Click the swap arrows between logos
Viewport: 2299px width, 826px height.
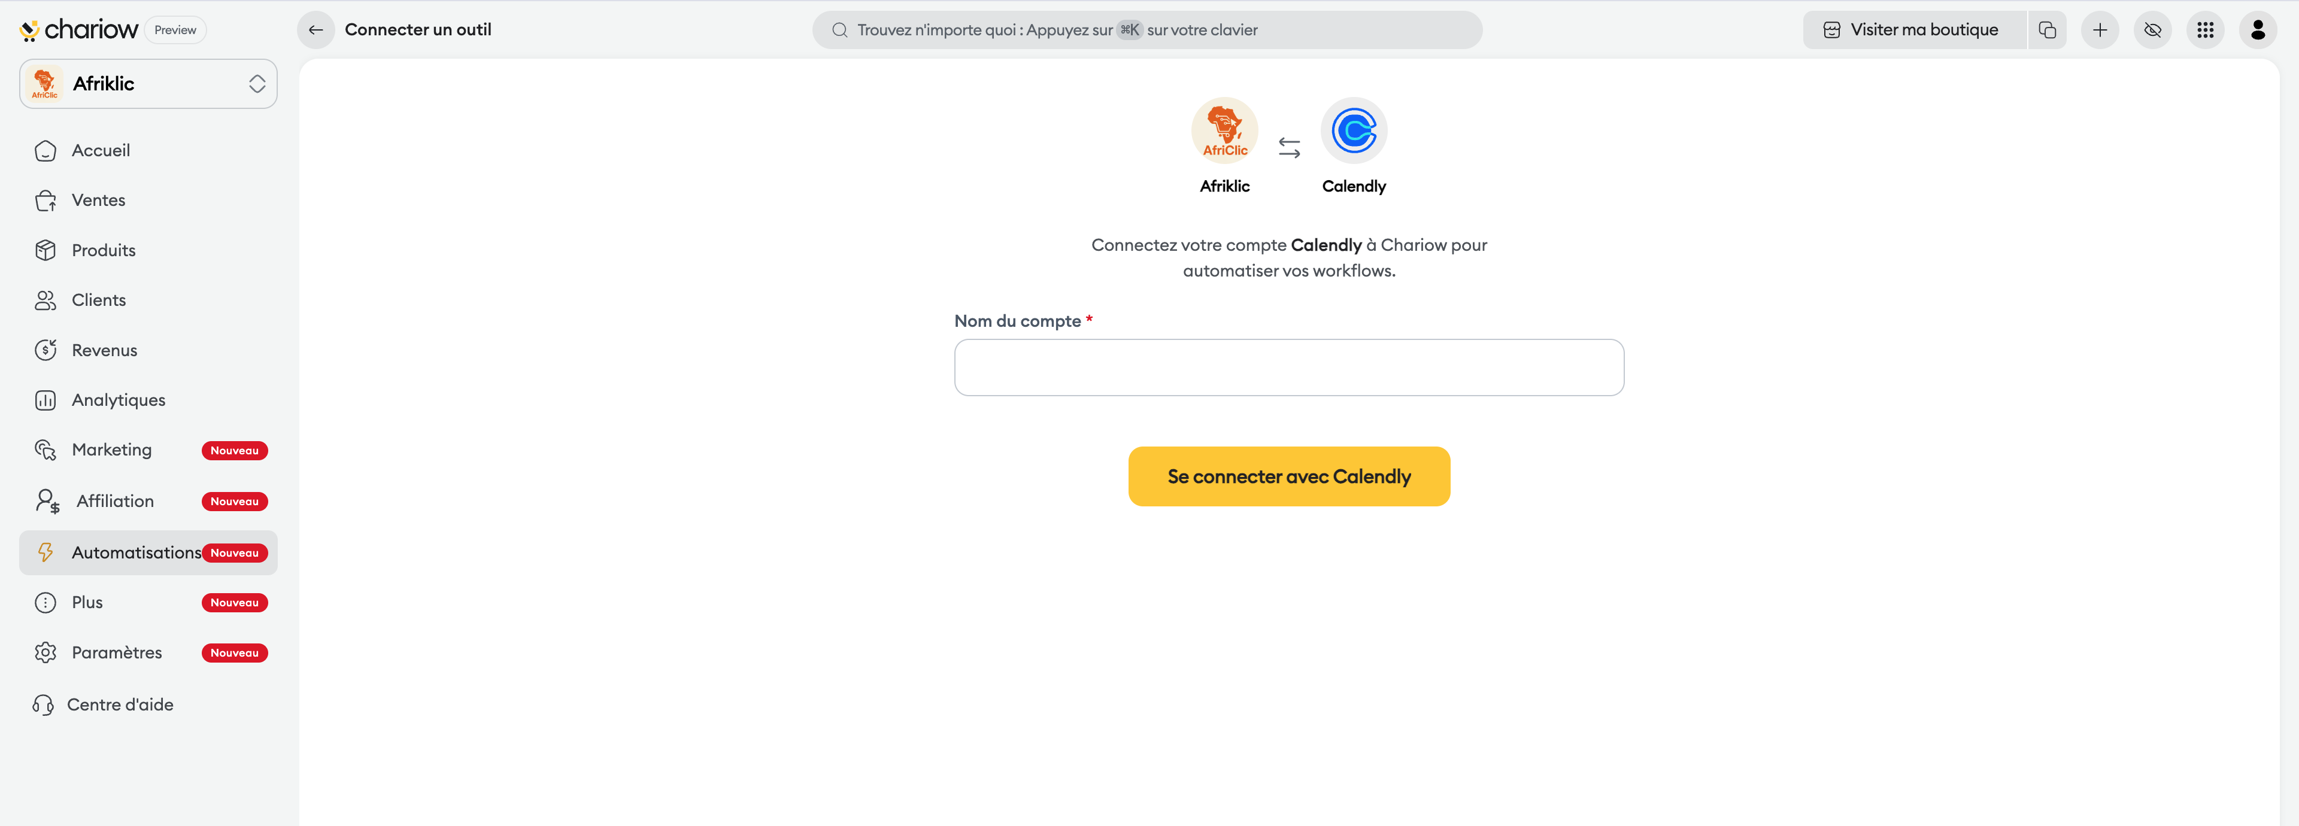pyautogui.click(x=1289, y=147)
